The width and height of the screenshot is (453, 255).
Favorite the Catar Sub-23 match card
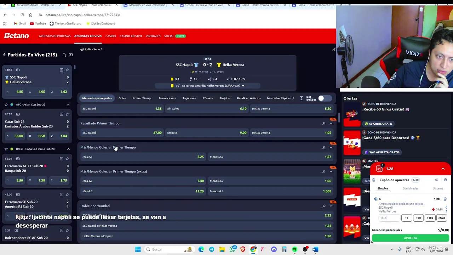coord(67,114)
